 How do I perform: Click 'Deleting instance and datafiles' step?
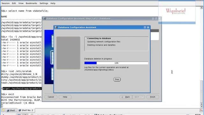(101, 45)
